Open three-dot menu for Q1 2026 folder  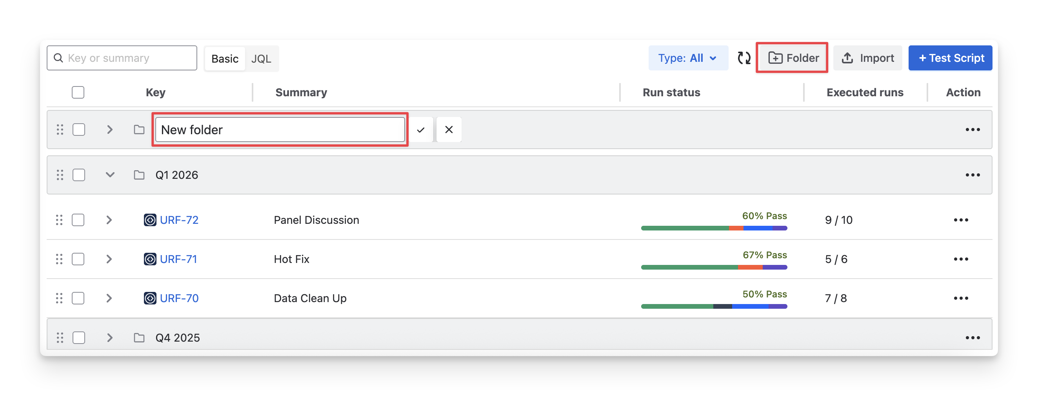click(973, 175)
